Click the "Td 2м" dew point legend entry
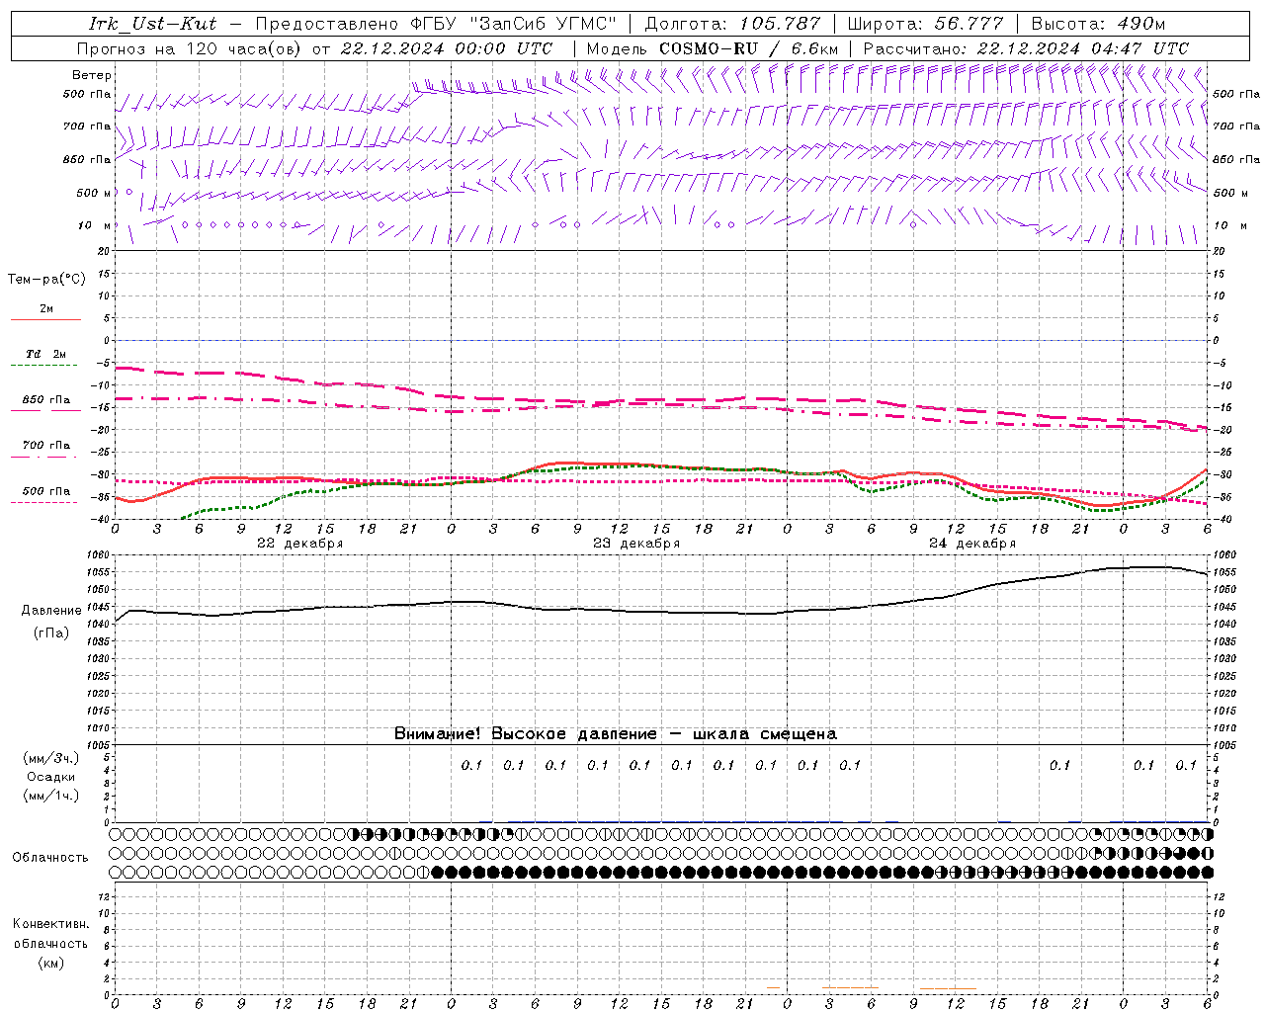This screenshot has width=1265, height=1012. [45, 354]
